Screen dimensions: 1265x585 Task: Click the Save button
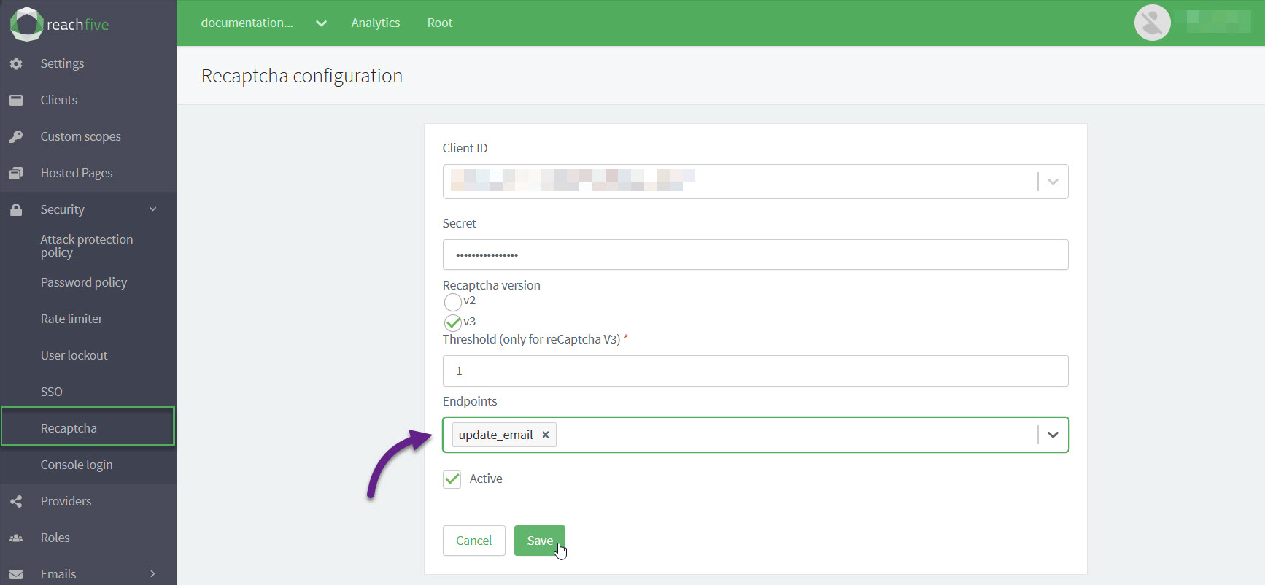(x=540, y=541)
